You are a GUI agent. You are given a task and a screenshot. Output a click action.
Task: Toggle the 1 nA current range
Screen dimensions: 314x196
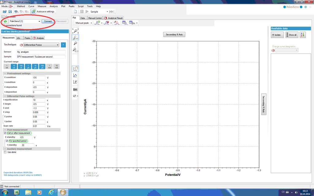[7, 66]
